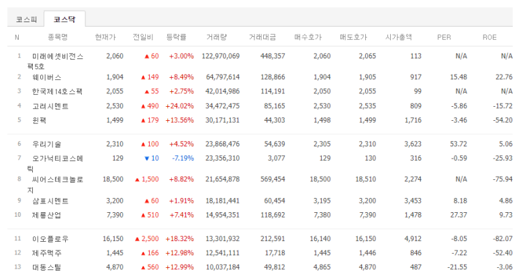Click the 대동스틸 stock name
This screenshot has width=519, height=278.
[47, 267]
